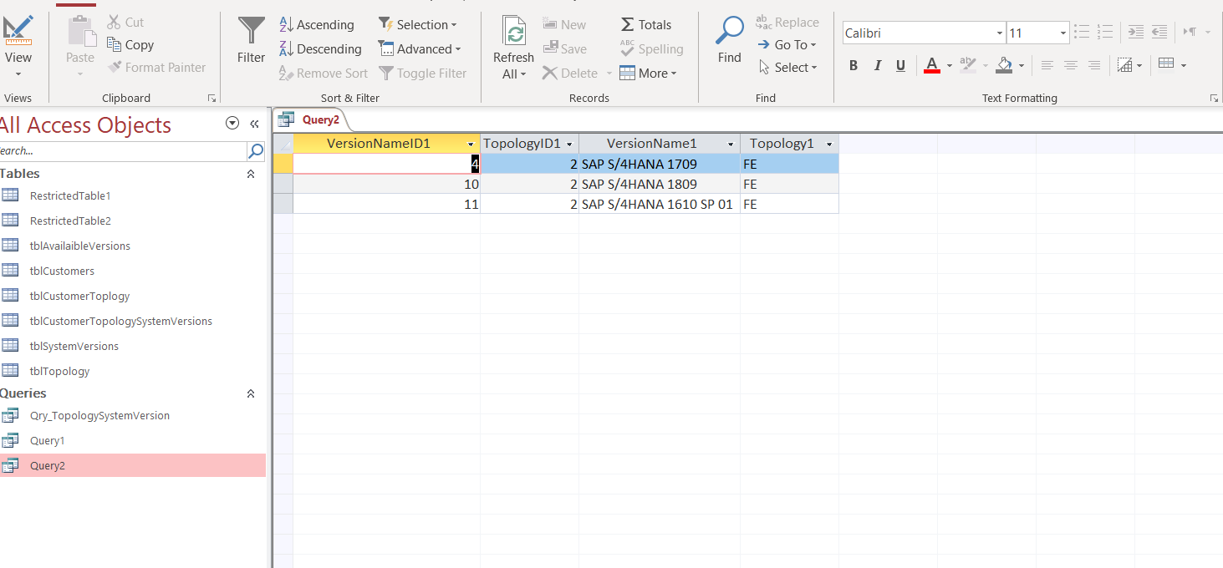Select query Qry_TopologySystemVersion
The width and height of the screenshot is (1223, 568).
[x=99, y=415]
